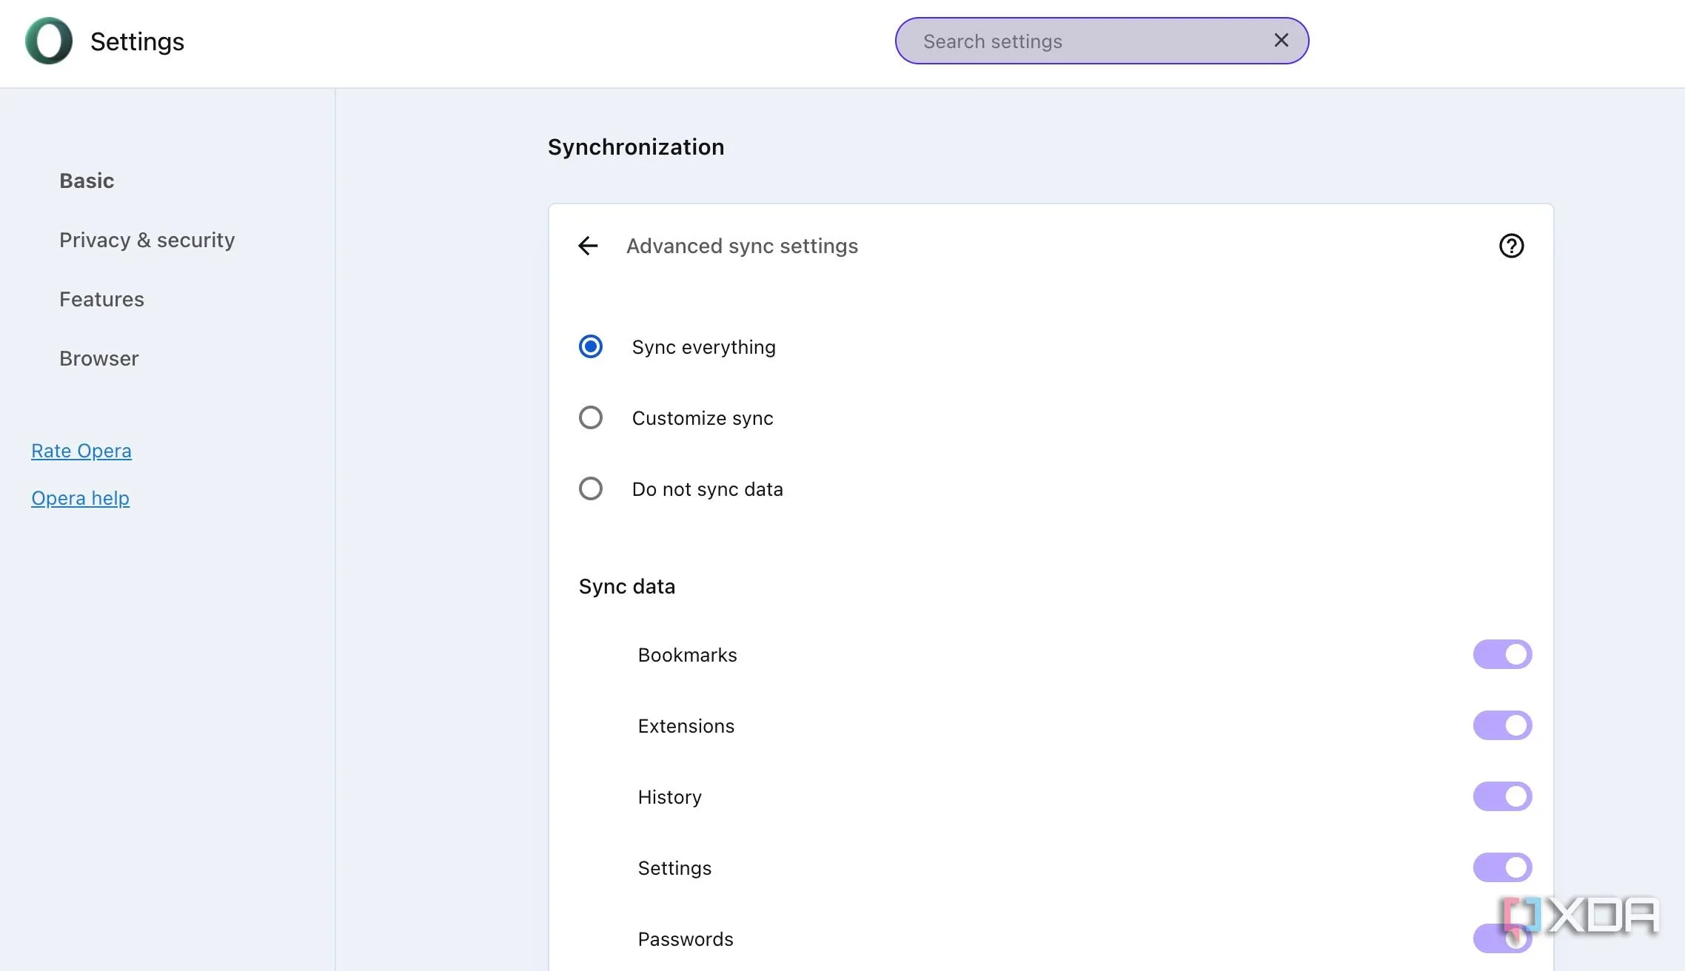Select the Sync everything radio button
This screenshot has height=971, width=1685.
pos(591,346)
